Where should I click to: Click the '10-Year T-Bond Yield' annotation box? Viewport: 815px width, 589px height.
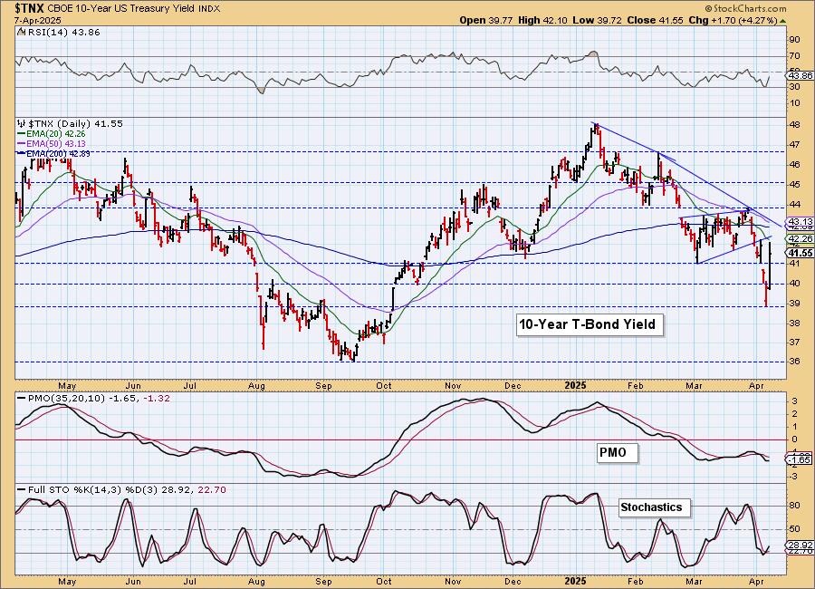coord(590,324)
